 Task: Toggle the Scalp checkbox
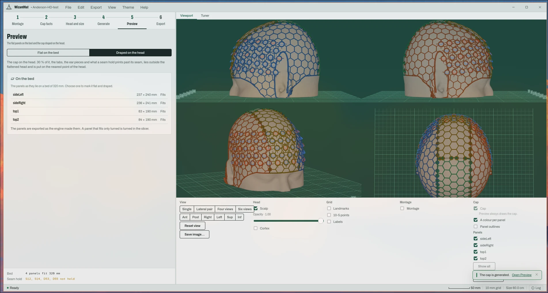coord(256,208)
